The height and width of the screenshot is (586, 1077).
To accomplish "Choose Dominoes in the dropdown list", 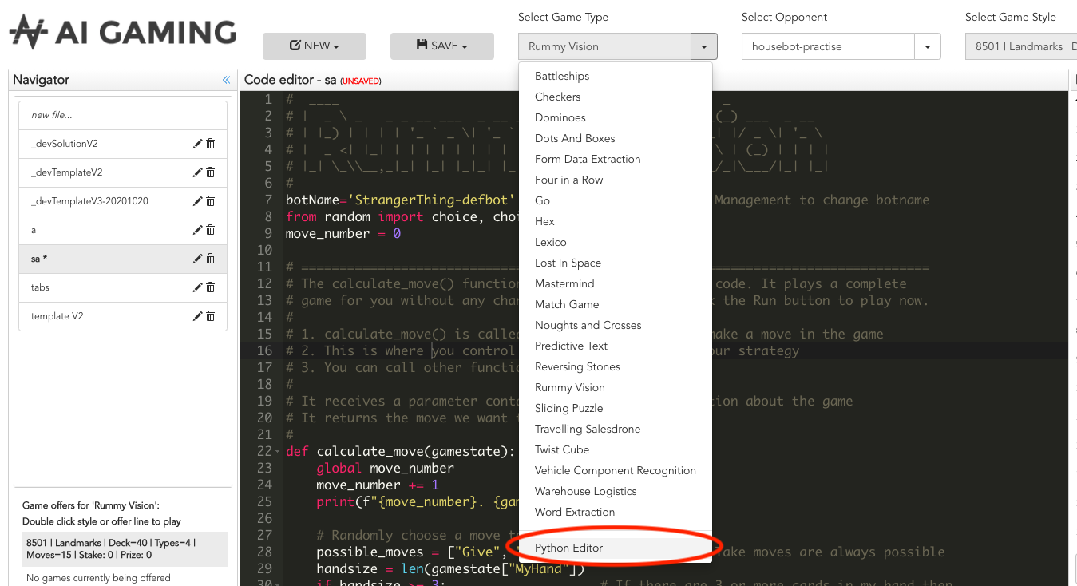I will point(615,117).
